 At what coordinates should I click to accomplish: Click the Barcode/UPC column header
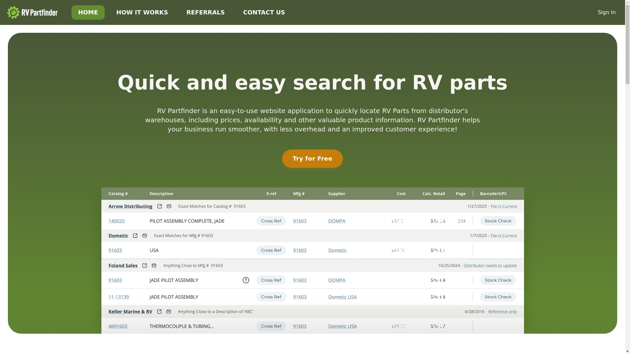(493, 194)
